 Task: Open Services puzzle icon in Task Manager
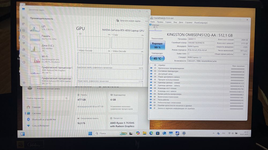(24, 62)
